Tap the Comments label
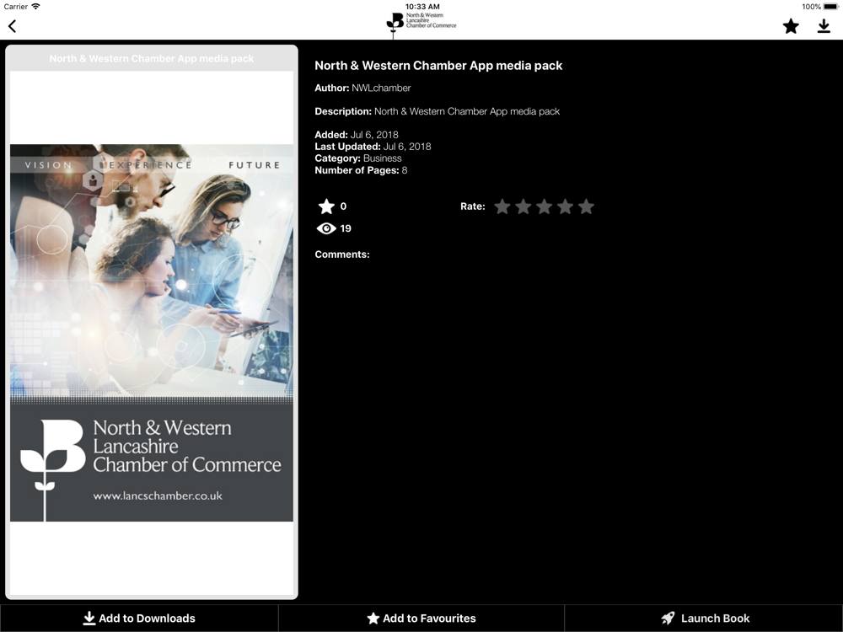 (x=342, y=254)
